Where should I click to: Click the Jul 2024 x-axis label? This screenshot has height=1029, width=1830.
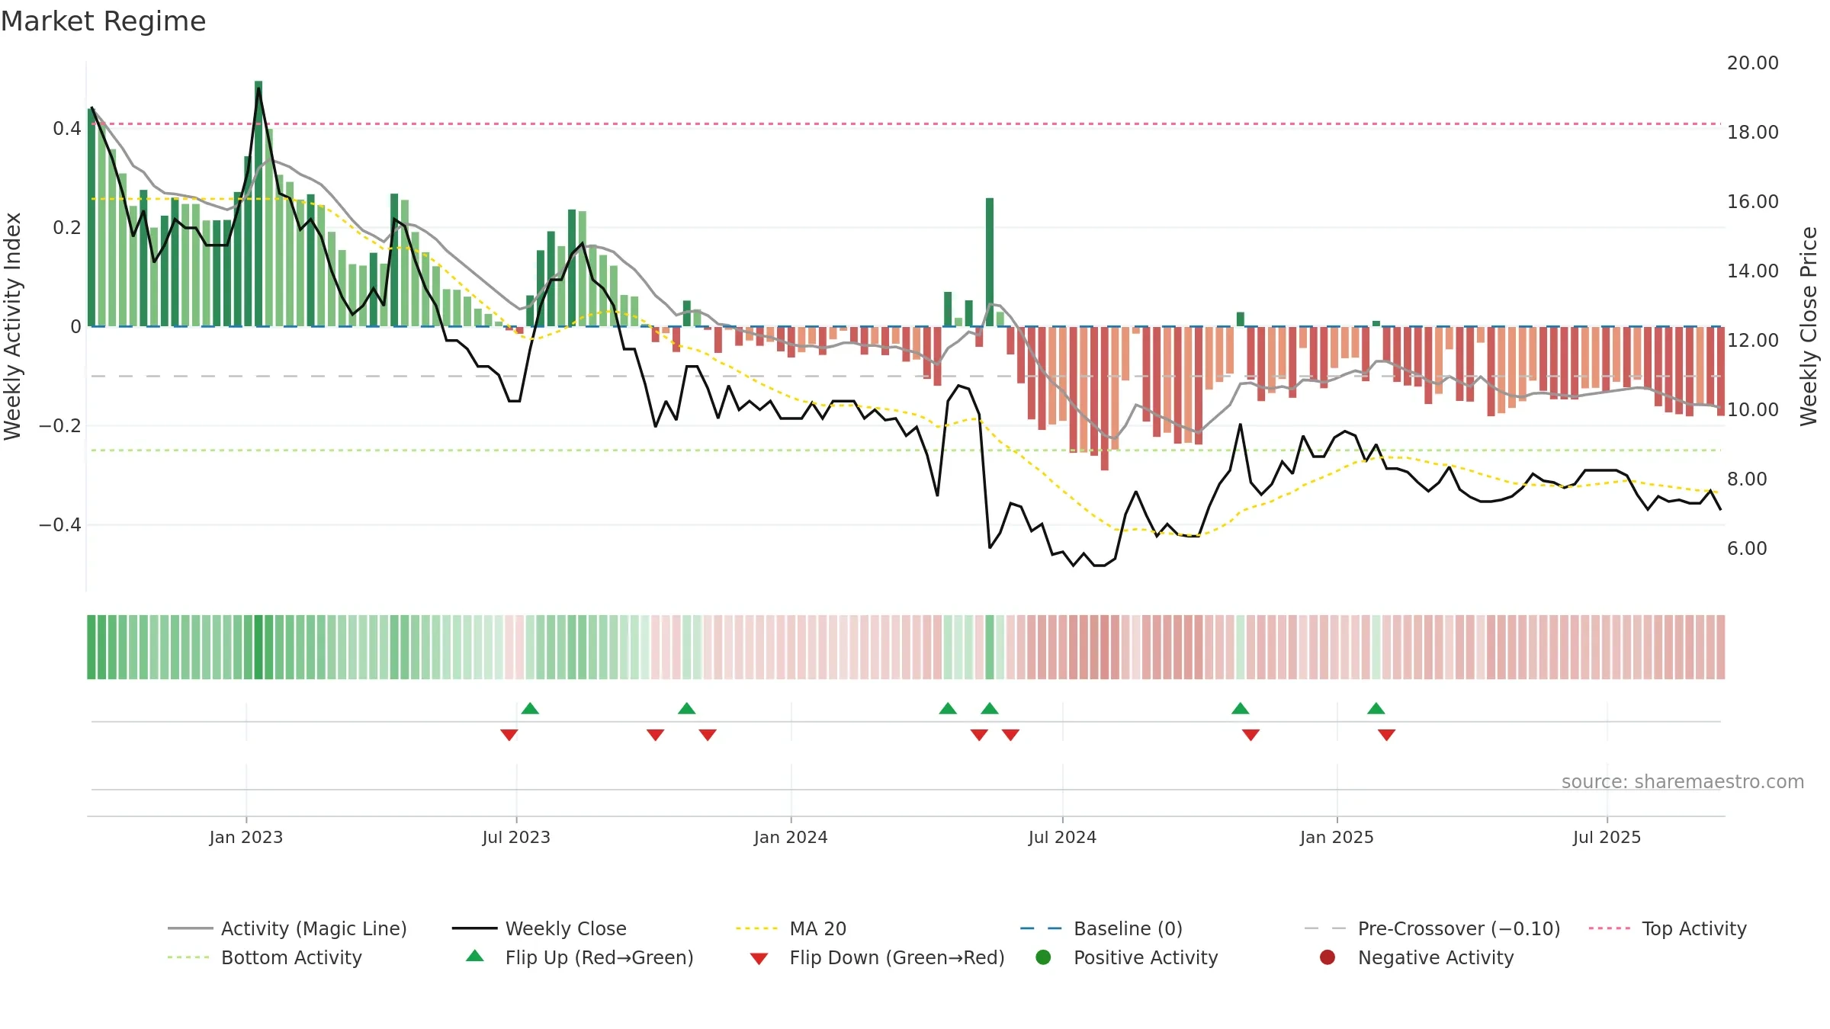coord(1062,837)
